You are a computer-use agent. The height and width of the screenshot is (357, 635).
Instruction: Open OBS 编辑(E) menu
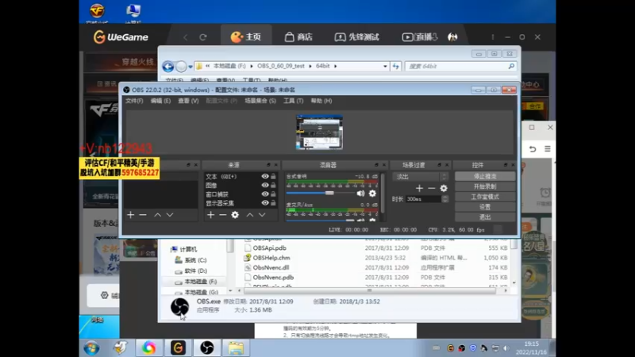pyautogui.click(x=160, y=101)
